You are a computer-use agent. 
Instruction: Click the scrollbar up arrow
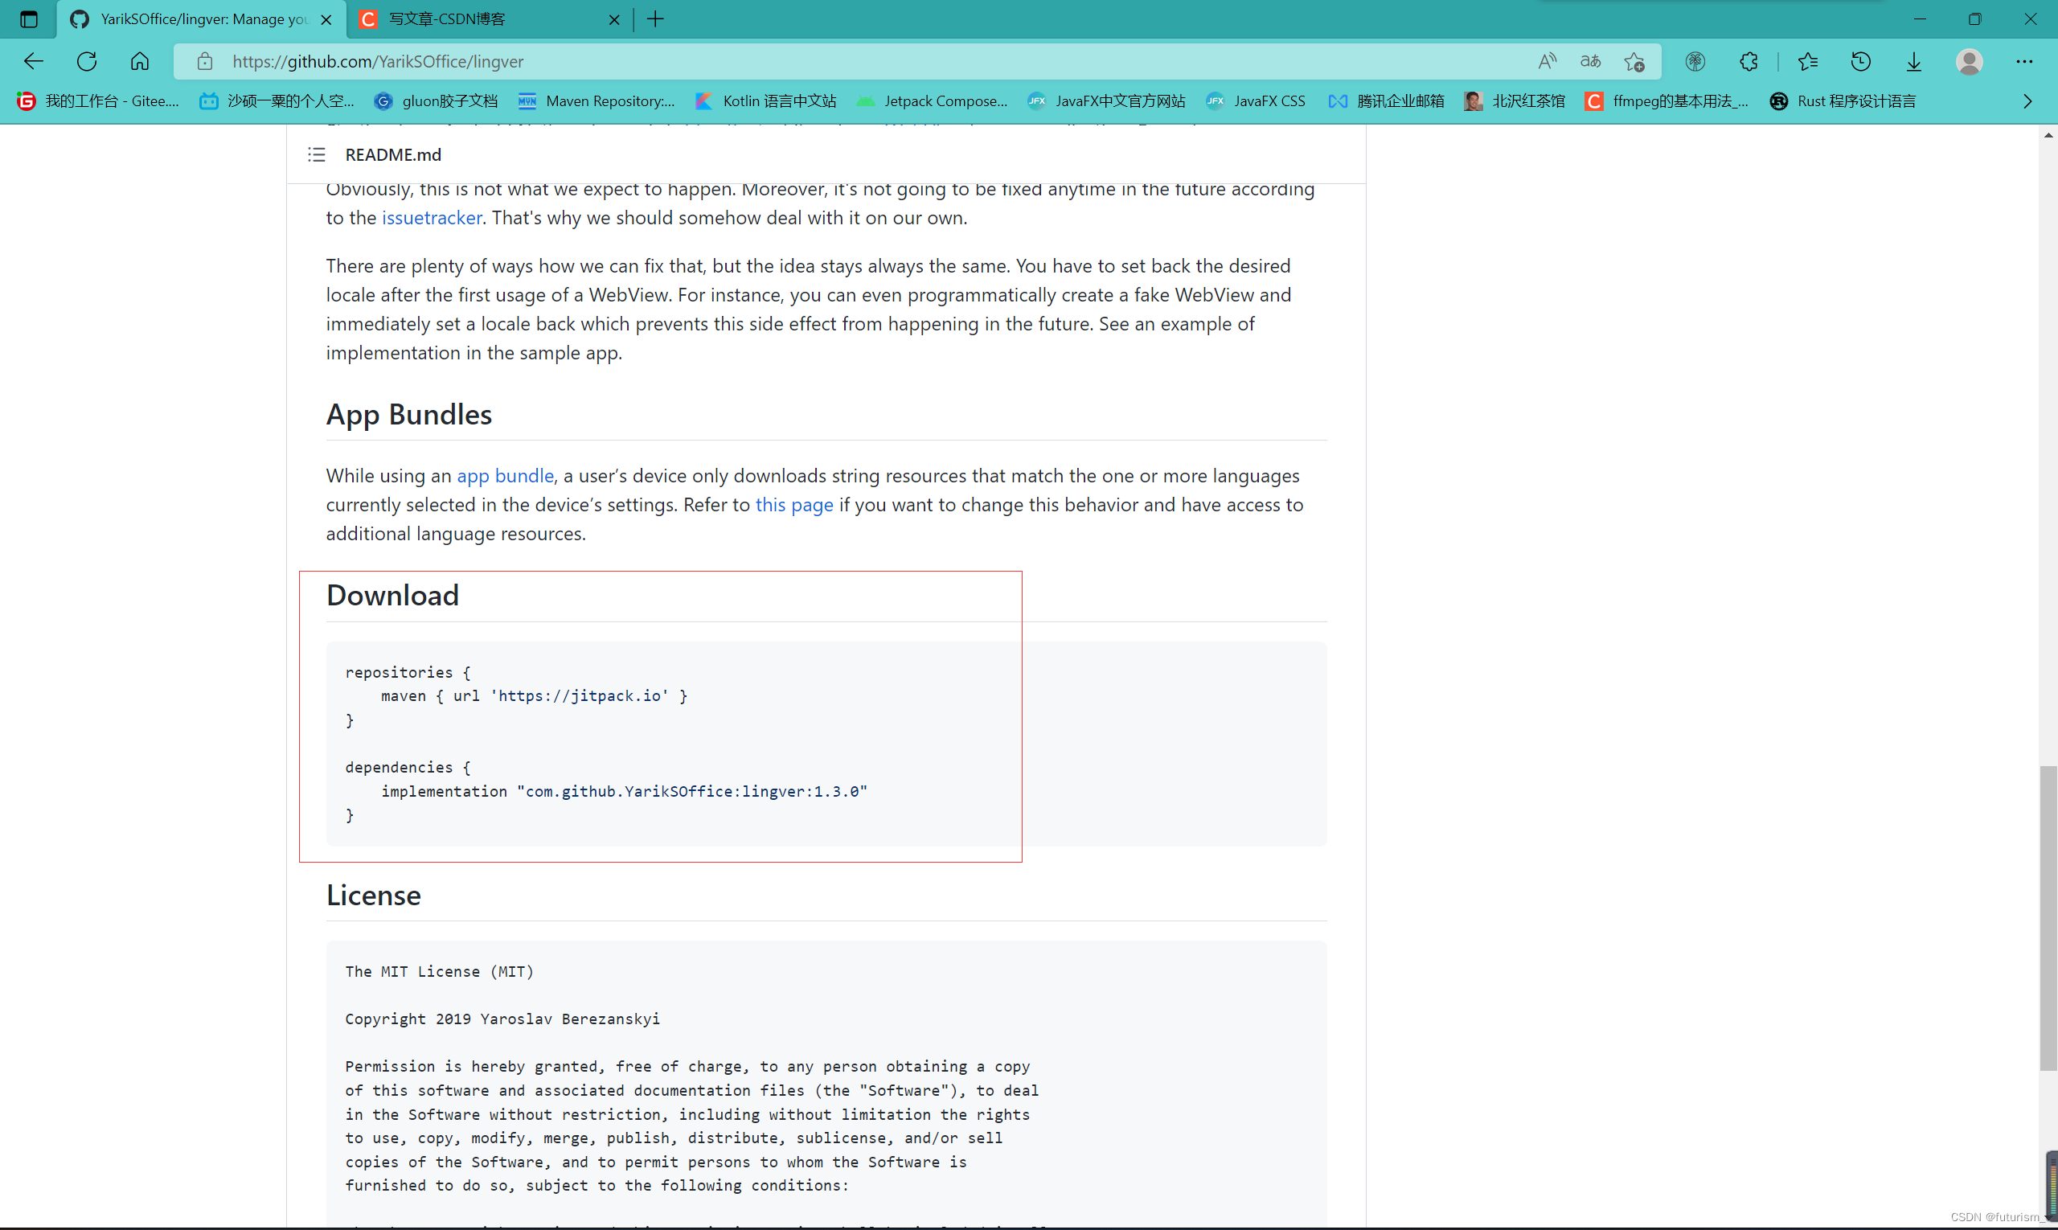(2048, 135)
